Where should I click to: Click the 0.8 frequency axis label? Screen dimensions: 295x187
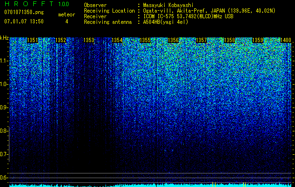pyautogui.click(x=3, y=131)
